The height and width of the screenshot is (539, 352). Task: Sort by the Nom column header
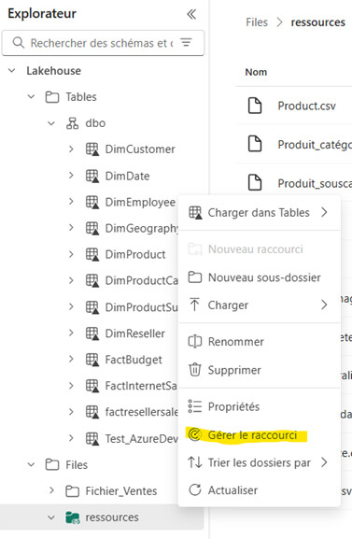pyautogui.click(x=256, y=72)
